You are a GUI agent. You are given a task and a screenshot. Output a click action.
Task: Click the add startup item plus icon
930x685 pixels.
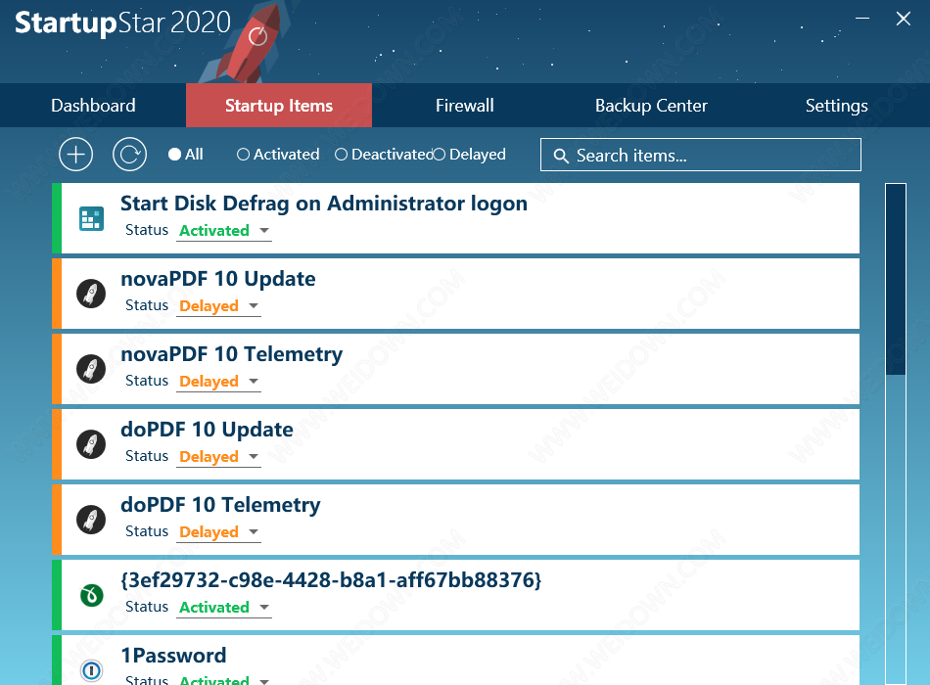[75, 155]
